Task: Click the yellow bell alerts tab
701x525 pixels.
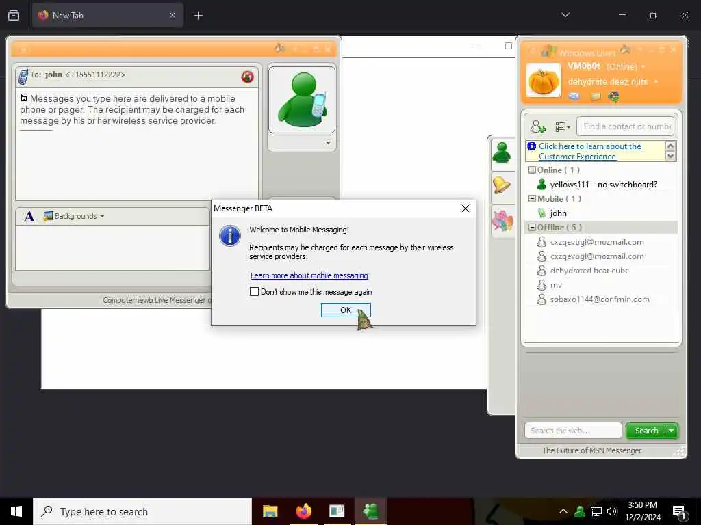Action: [502, 185]
